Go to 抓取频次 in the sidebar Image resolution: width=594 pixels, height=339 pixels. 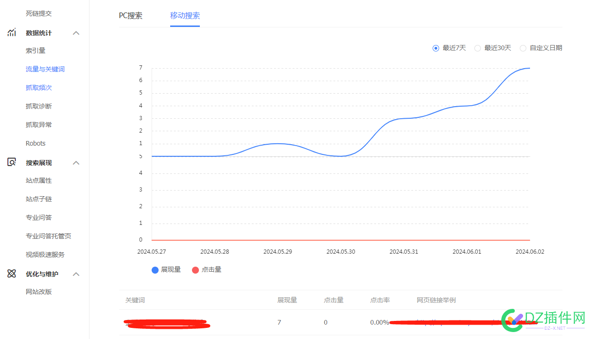39,88
